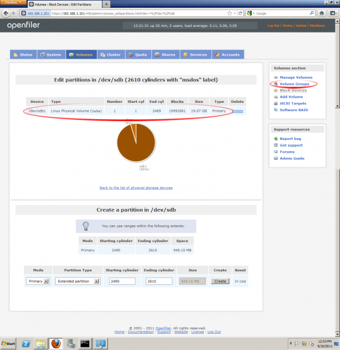
Task: Switch to the Status tab
Action: coord(23,54)
